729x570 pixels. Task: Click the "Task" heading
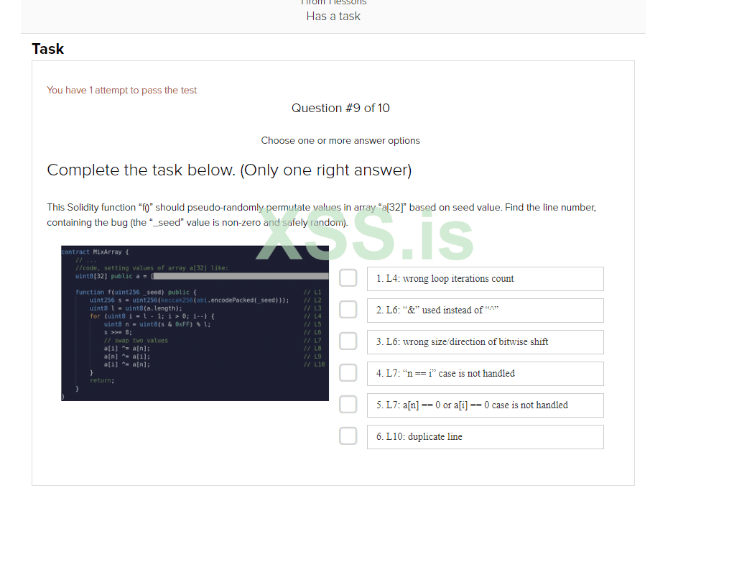tap(47, 49)
